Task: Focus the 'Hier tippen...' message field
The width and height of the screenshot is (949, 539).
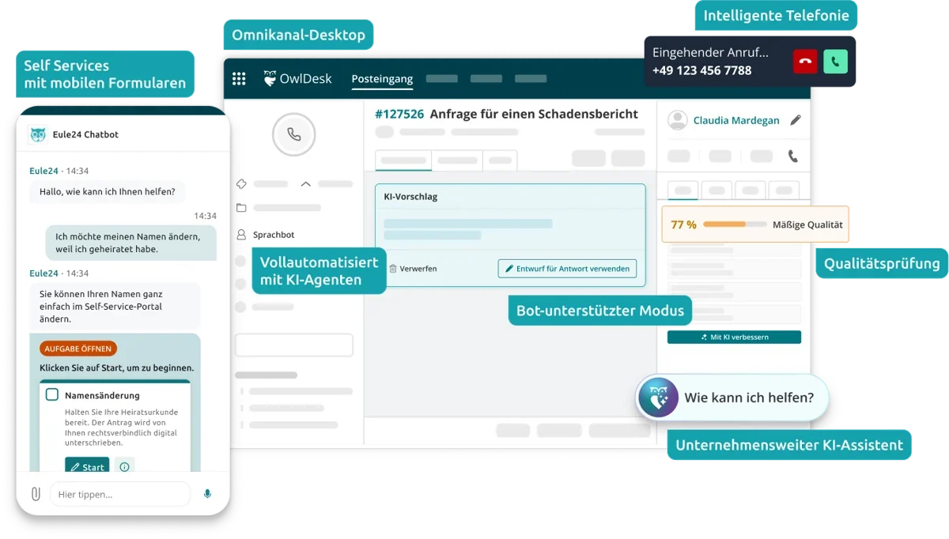Action: pyautogui.click(x=120, y=494)
